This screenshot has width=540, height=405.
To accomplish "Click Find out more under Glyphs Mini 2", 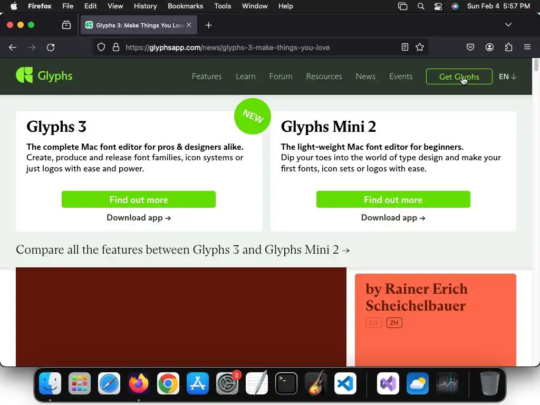I will 393,199.
